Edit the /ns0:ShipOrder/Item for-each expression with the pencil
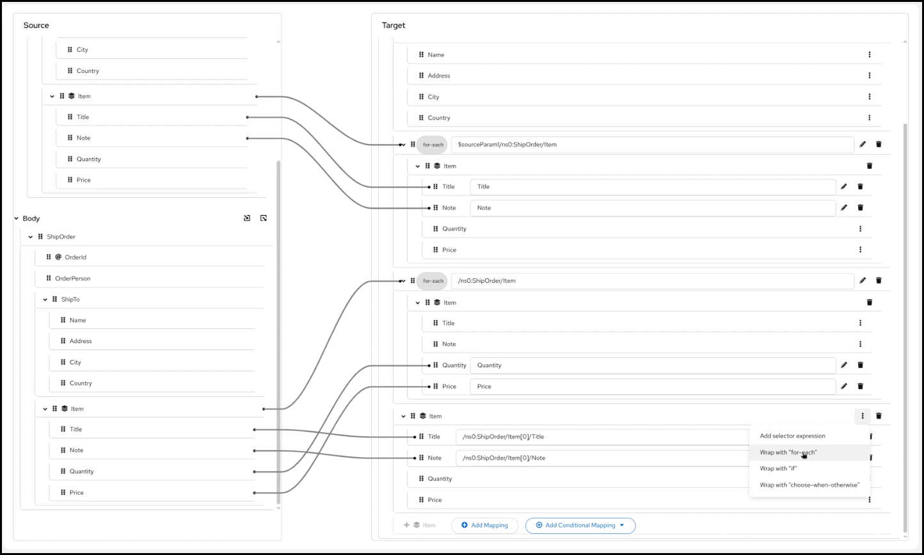 [x=862, y=280]
